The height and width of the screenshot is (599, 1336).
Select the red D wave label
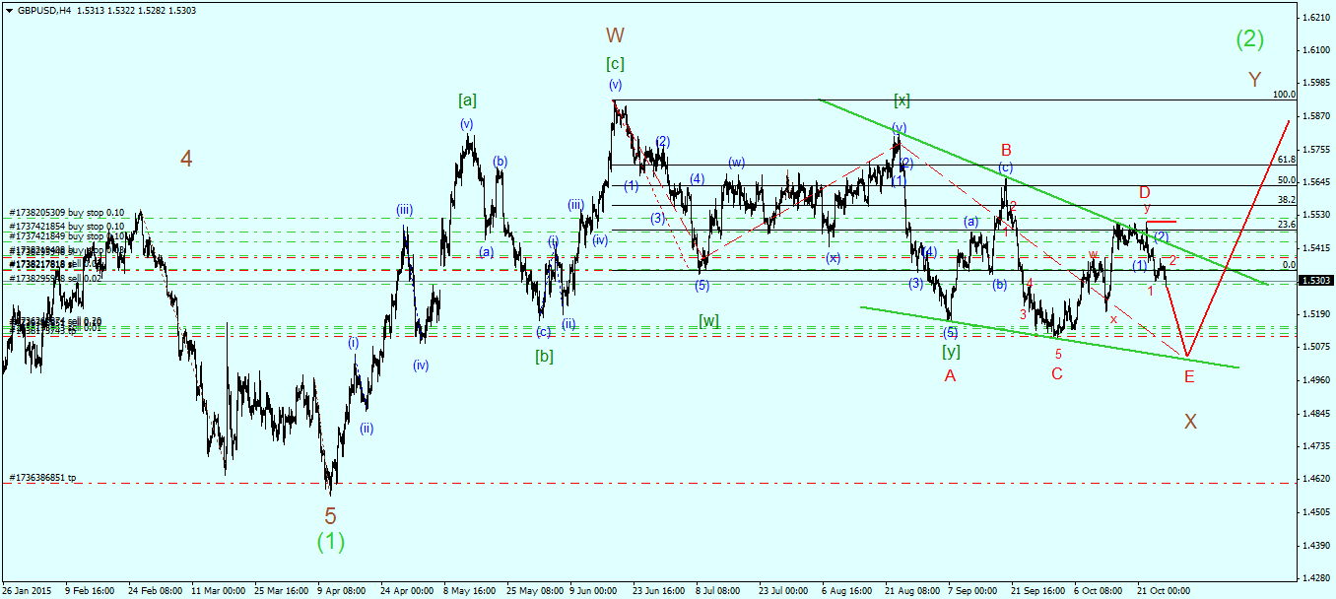[1145, 192]
